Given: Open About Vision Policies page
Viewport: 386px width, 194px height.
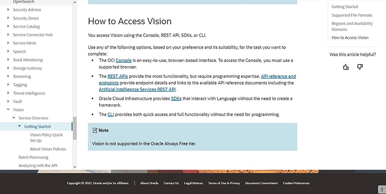Looking at the screenshot, I should click(x=48, y=149).
